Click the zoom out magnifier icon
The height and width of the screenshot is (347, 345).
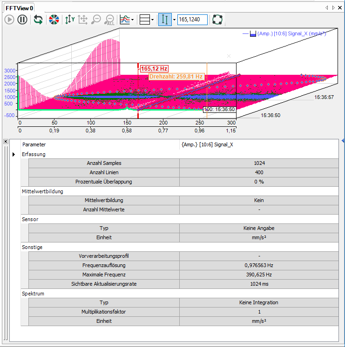[x=96, y=20]
